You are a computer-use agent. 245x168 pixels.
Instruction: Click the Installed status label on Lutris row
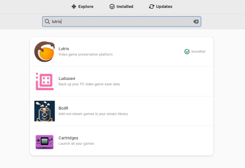point(198,52)
